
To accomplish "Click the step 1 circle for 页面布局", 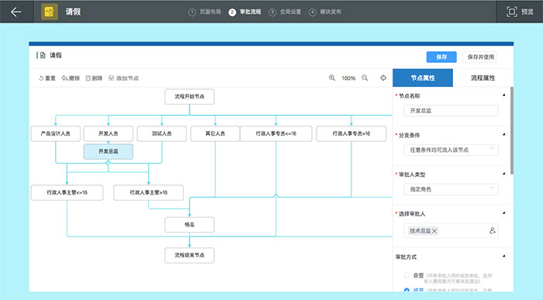I will point(192,12).
